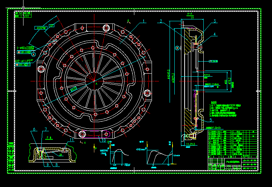The image size is (272, 187).
Task: Click the parts list table
Action: (233, 144)
